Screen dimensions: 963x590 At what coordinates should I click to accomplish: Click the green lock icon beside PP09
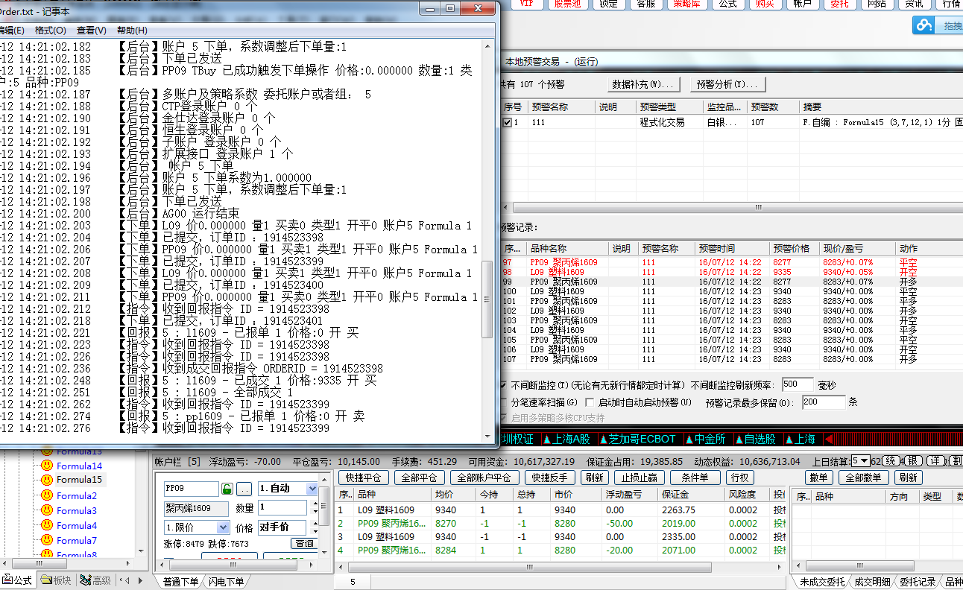(x=227, y=489)
